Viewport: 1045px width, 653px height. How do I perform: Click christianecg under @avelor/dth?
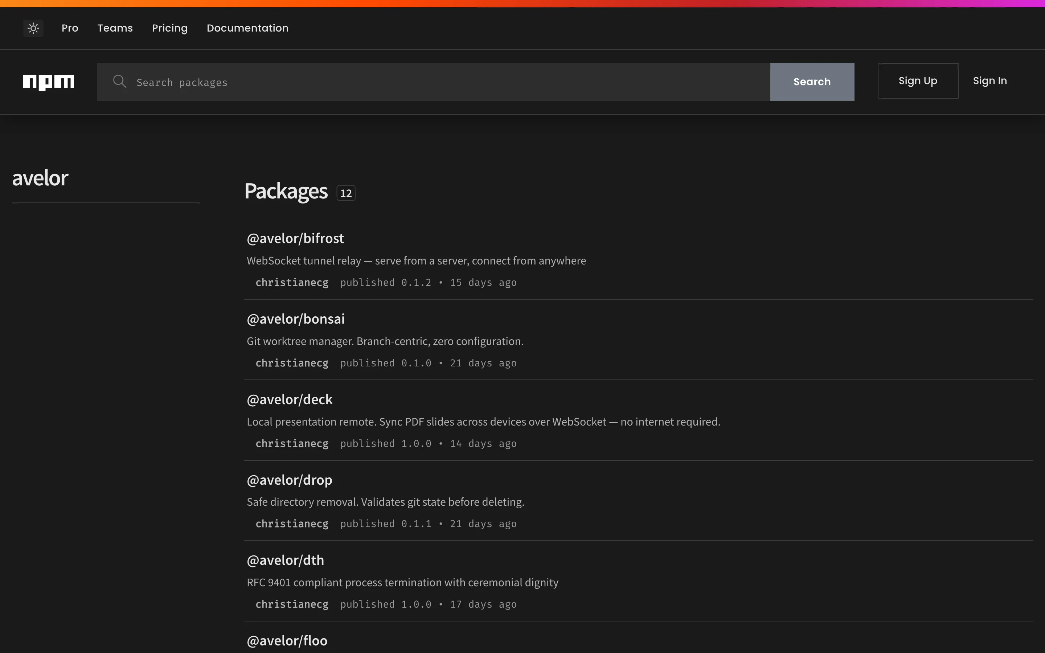click(x=292, y=604)
